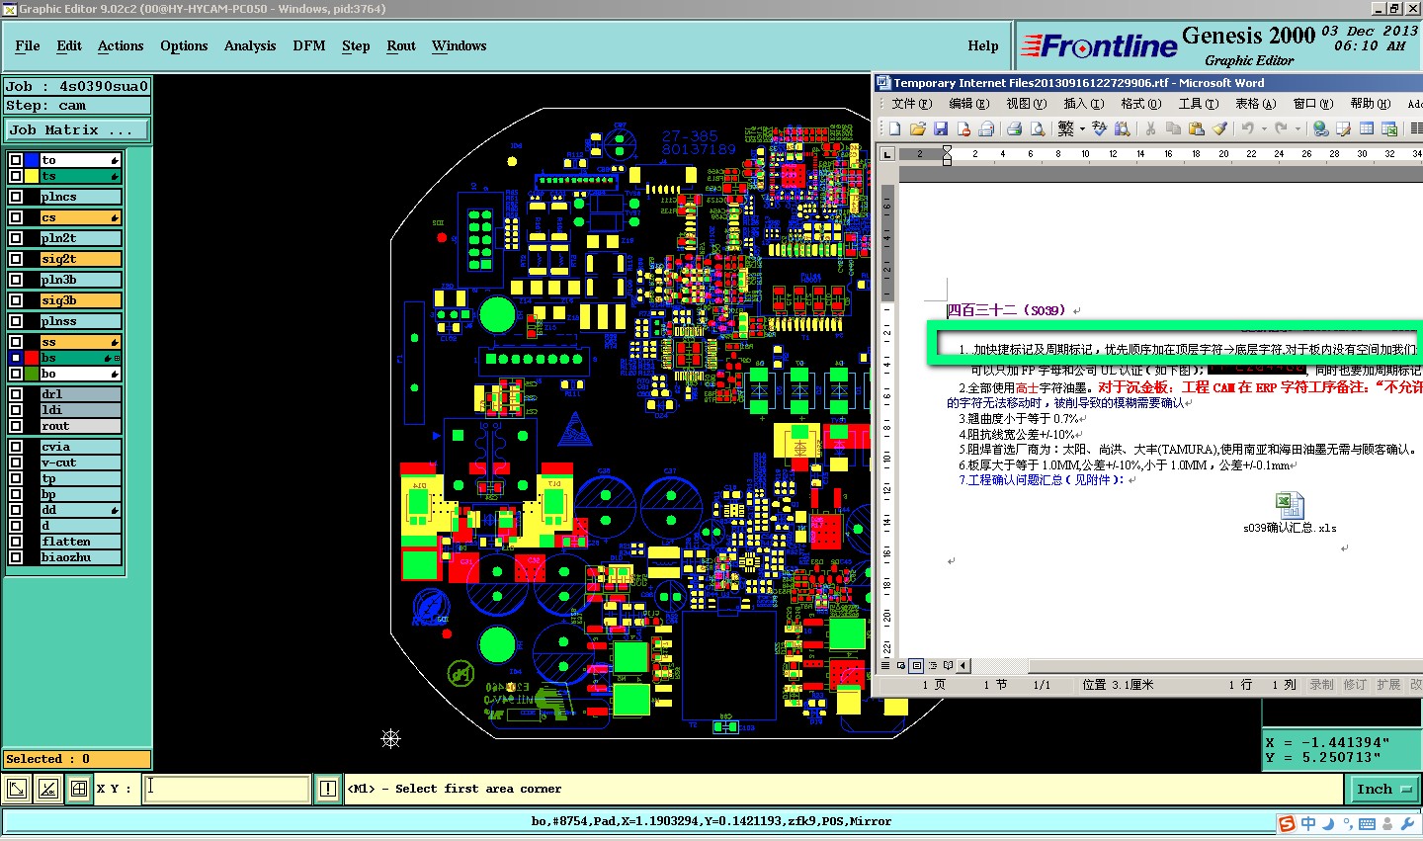Toggle the checkbox for layer bo
This screenshot has height=841, width=1423.
pyautogui.click(x=16, y=374)
